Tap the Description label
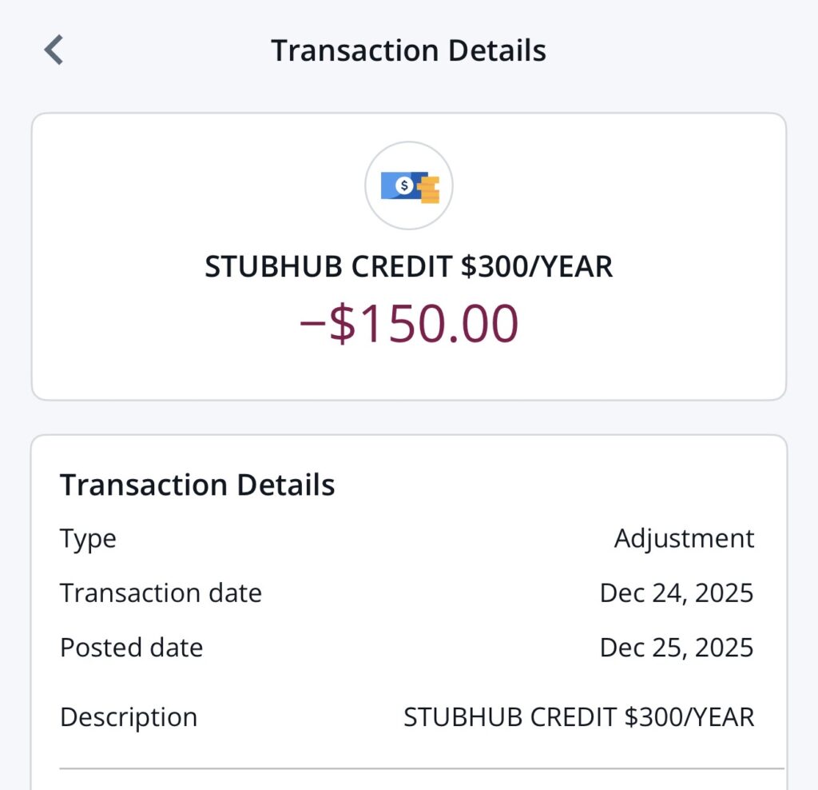The width and height of the screenshot is (818, 790). 128,716
